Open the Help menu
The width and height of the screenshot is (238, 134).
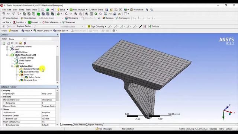[35, 10]
